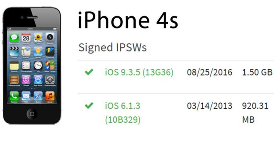Tap the sunflower Photos app icon
This screenshot has width=274, height=143.
coord(38,38)
